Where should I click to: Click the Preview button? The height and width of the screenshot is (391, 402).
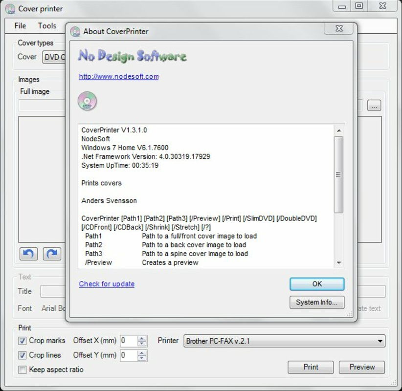(362, 367)
